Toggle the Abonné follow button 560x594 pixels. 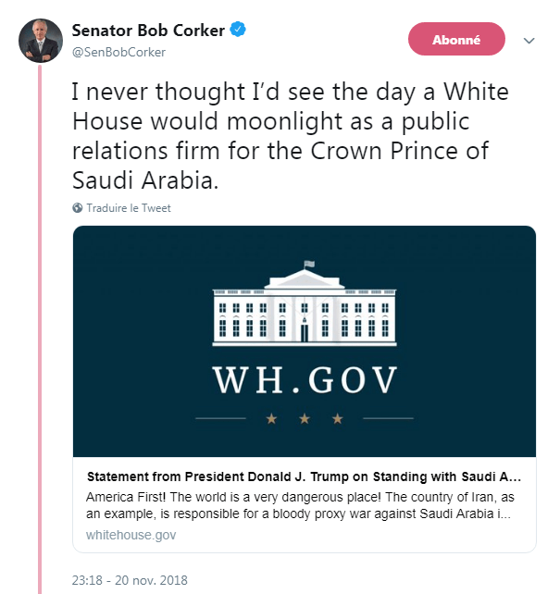(x=456, y=40)
